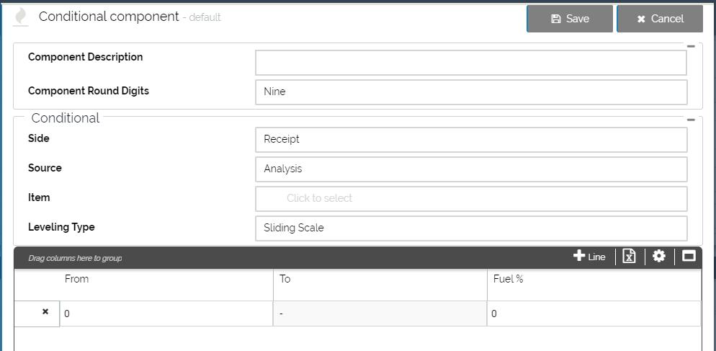The width and height of the screenshot is (716, 351).
Task: Edit the From cell value
Action: click(x=166, y=314)
